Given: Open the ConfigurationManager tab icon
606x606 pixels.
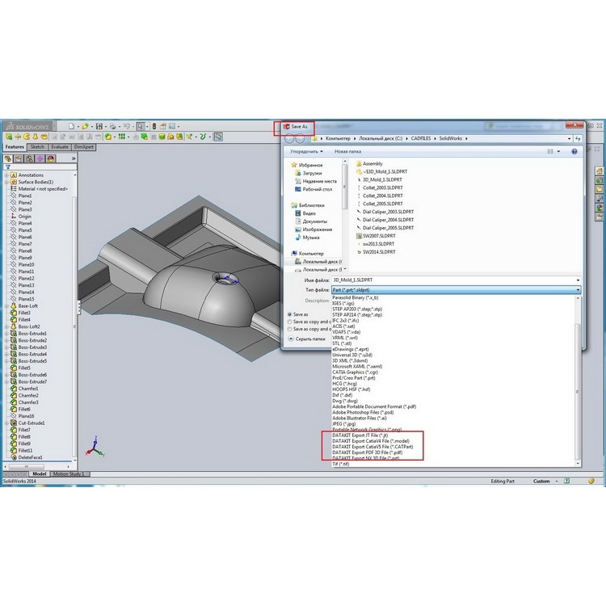Looking at the screenshot, I should pyautogui.click(x=29, y=159).
